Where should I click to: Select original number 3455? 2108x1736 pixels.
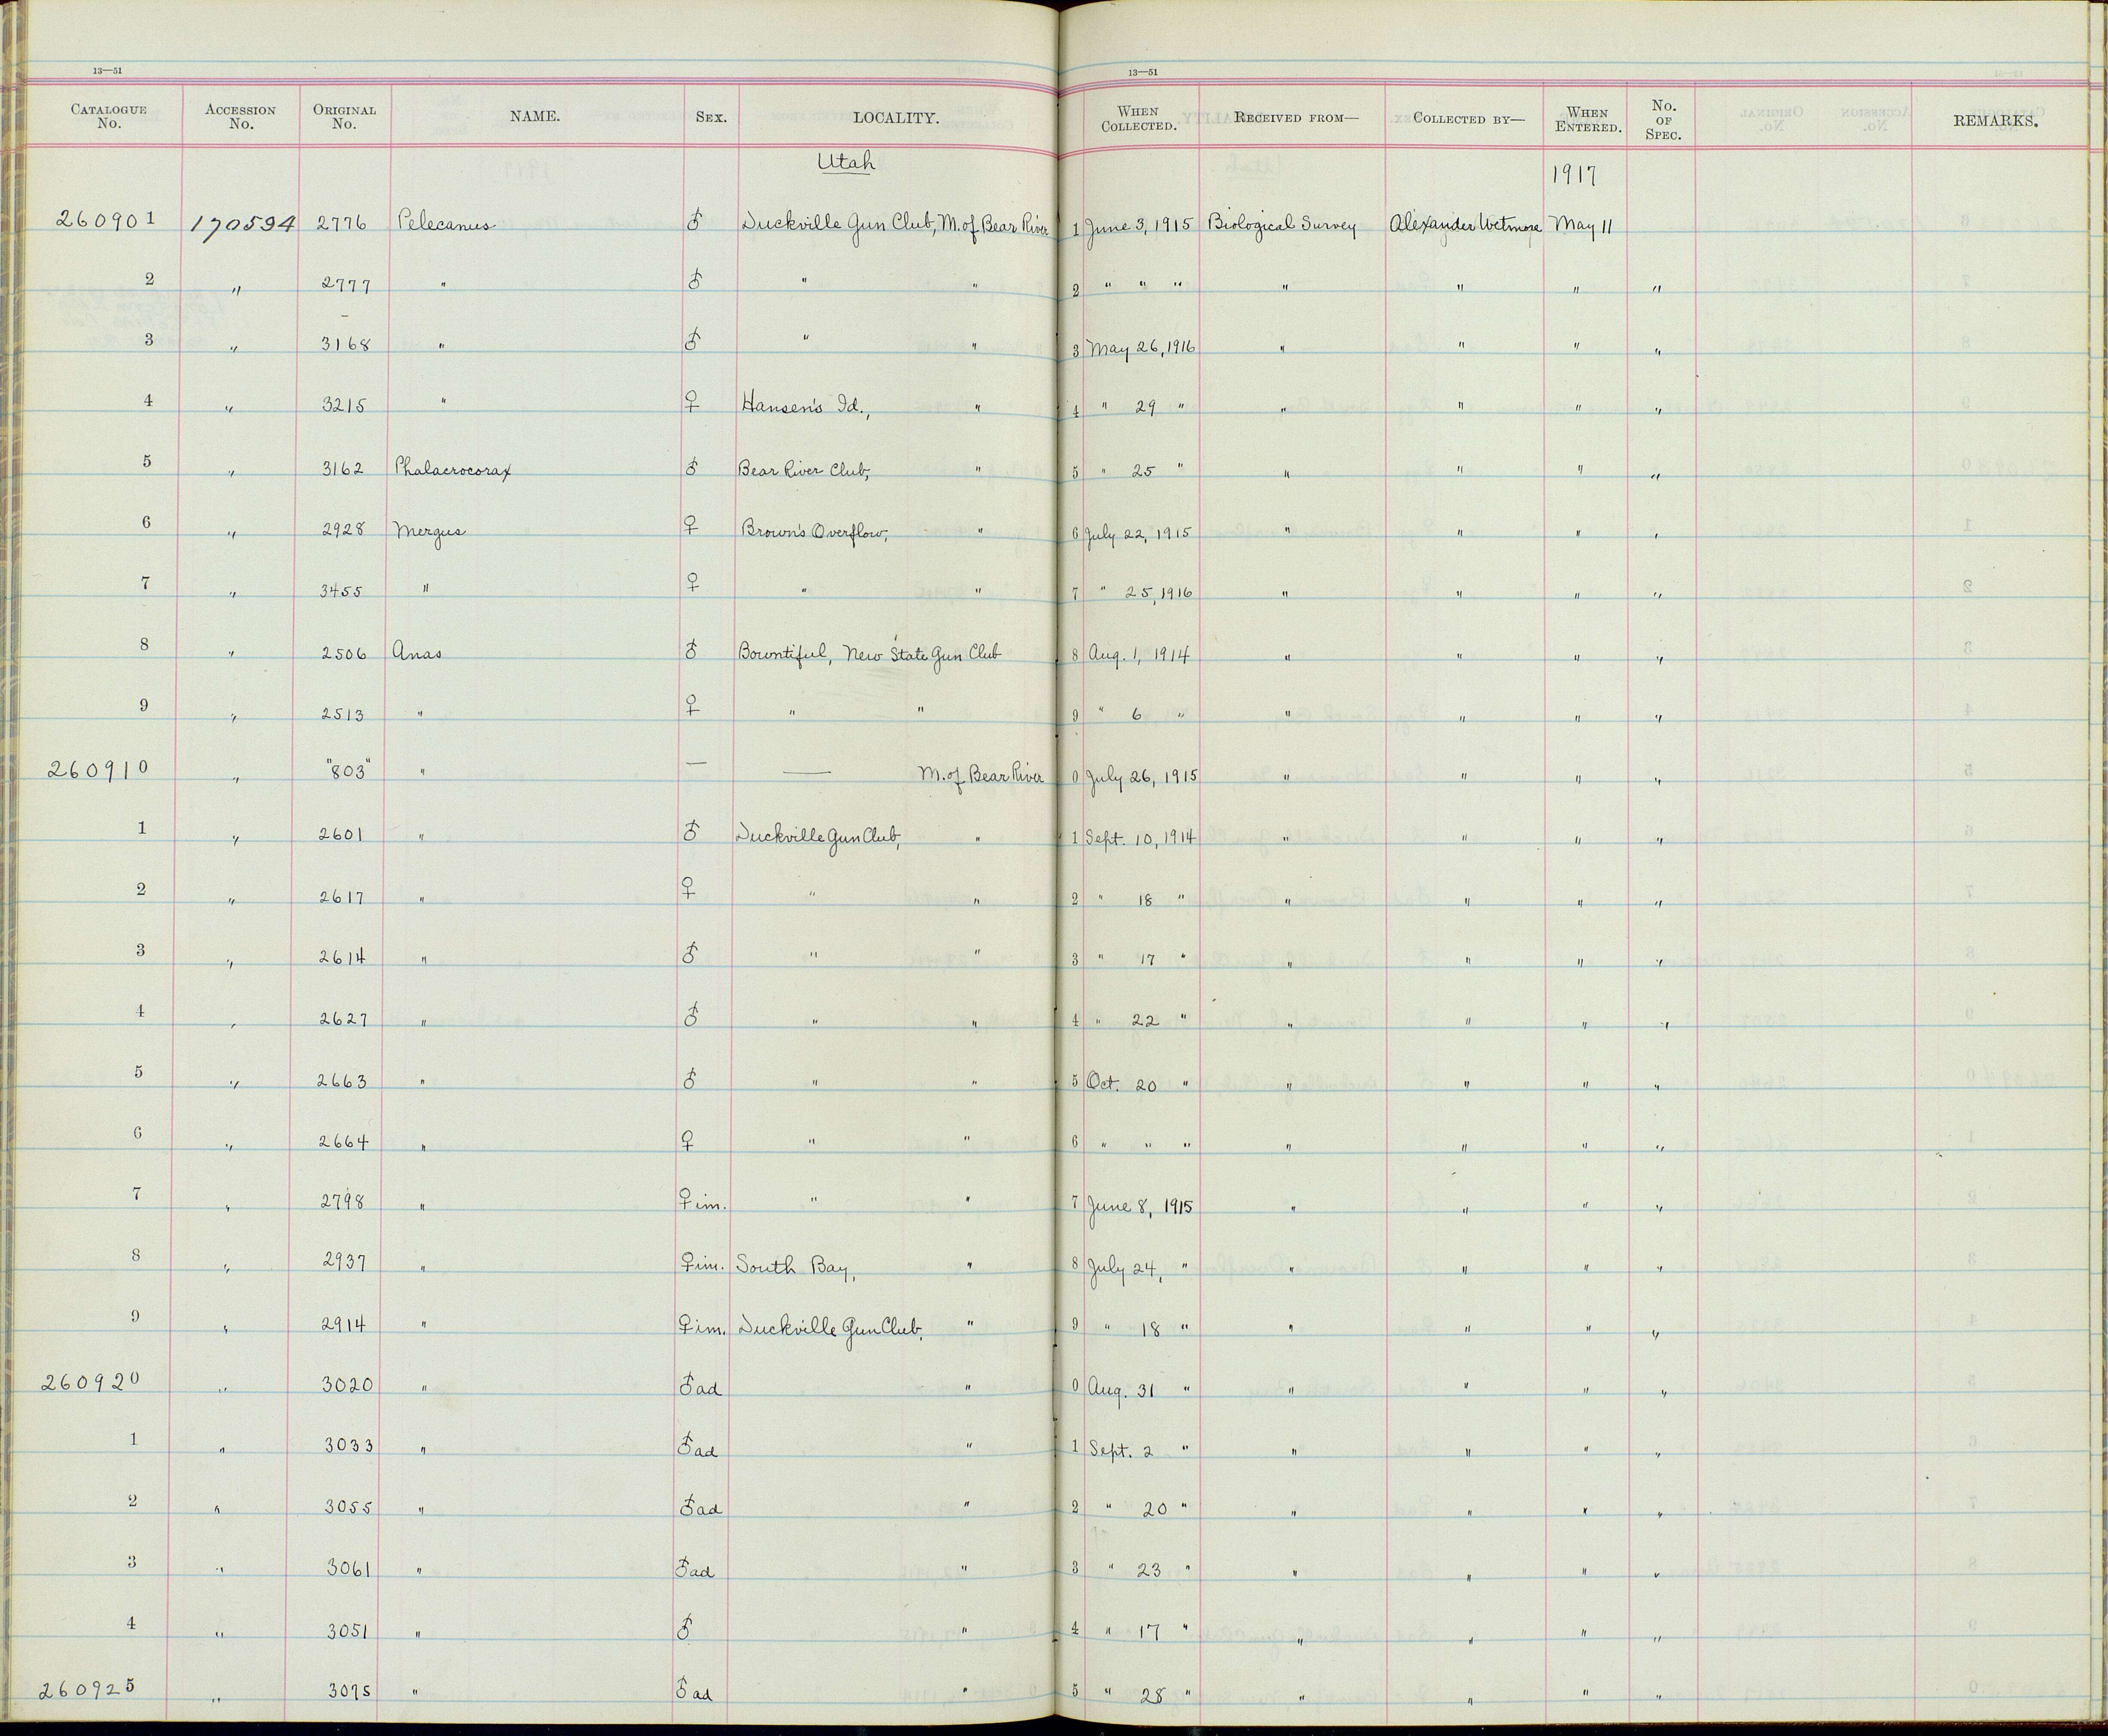coord(341,590)
